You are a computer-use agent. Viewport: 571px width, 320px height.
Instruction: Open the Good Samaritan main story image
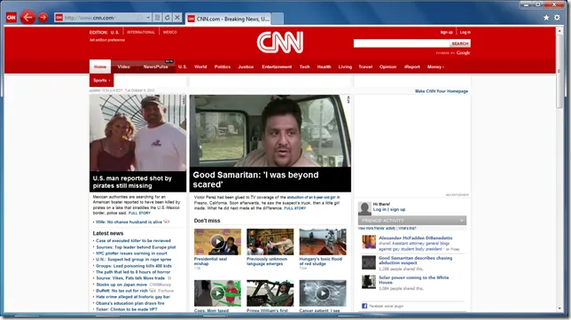[270, 131]
